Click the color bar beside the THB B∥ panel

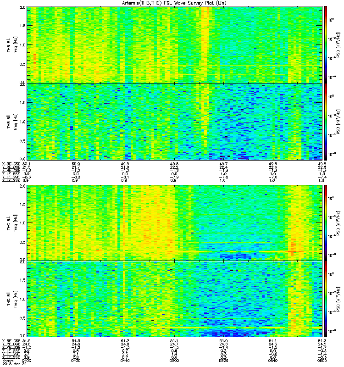(x=325, y=122)
